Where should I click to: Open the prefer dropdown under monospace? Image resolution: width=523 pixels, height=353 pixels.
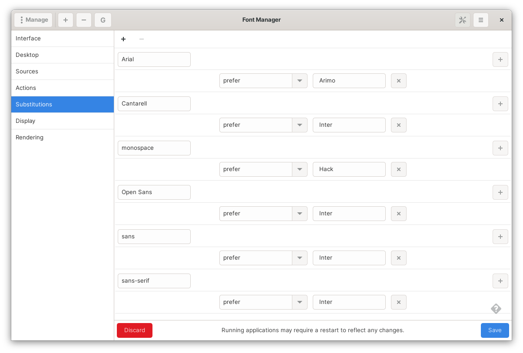(300, 169)
